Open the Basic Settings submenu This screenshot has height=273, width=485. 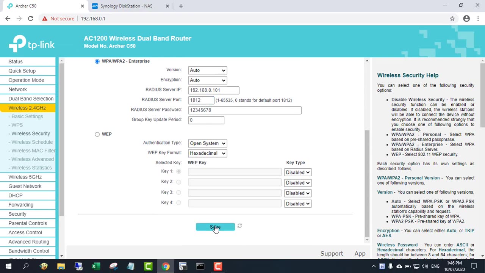coord(26,116)
